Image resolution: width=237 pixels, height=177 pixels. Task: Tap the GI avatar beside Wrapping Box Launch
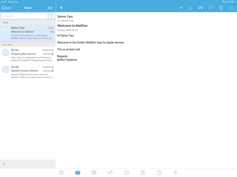point(6,53)
